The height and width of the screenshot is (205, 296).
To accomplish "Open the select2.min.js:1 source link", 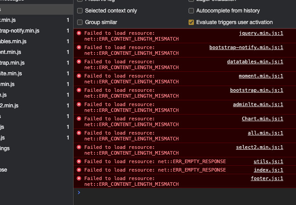I will tap(259, 147).
